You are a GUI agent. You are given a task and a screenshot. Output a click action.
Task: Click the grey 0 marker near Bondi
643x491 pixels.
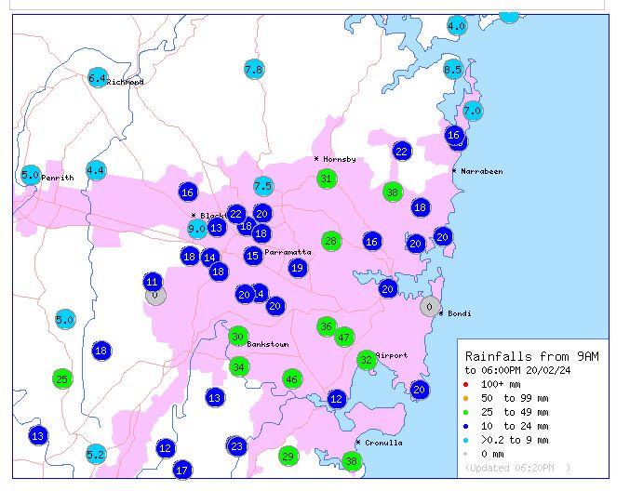[x=429, y=306]
